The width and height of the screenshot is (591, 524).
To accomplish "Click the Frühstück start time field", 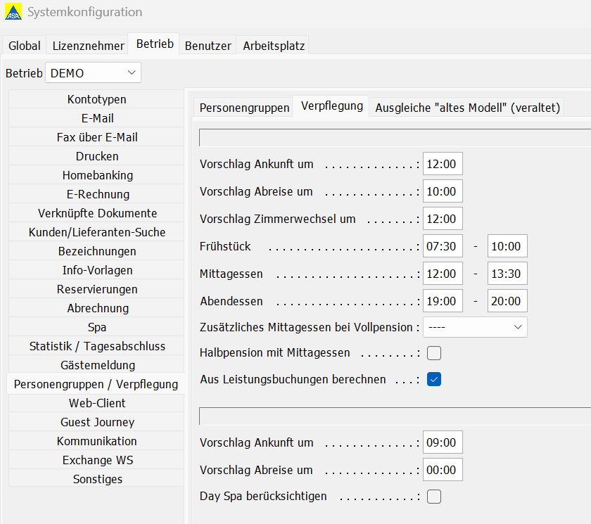I will tap(443, 246).
